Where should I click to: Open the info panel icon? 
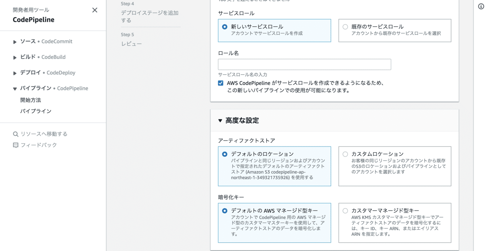coord(481,6)
